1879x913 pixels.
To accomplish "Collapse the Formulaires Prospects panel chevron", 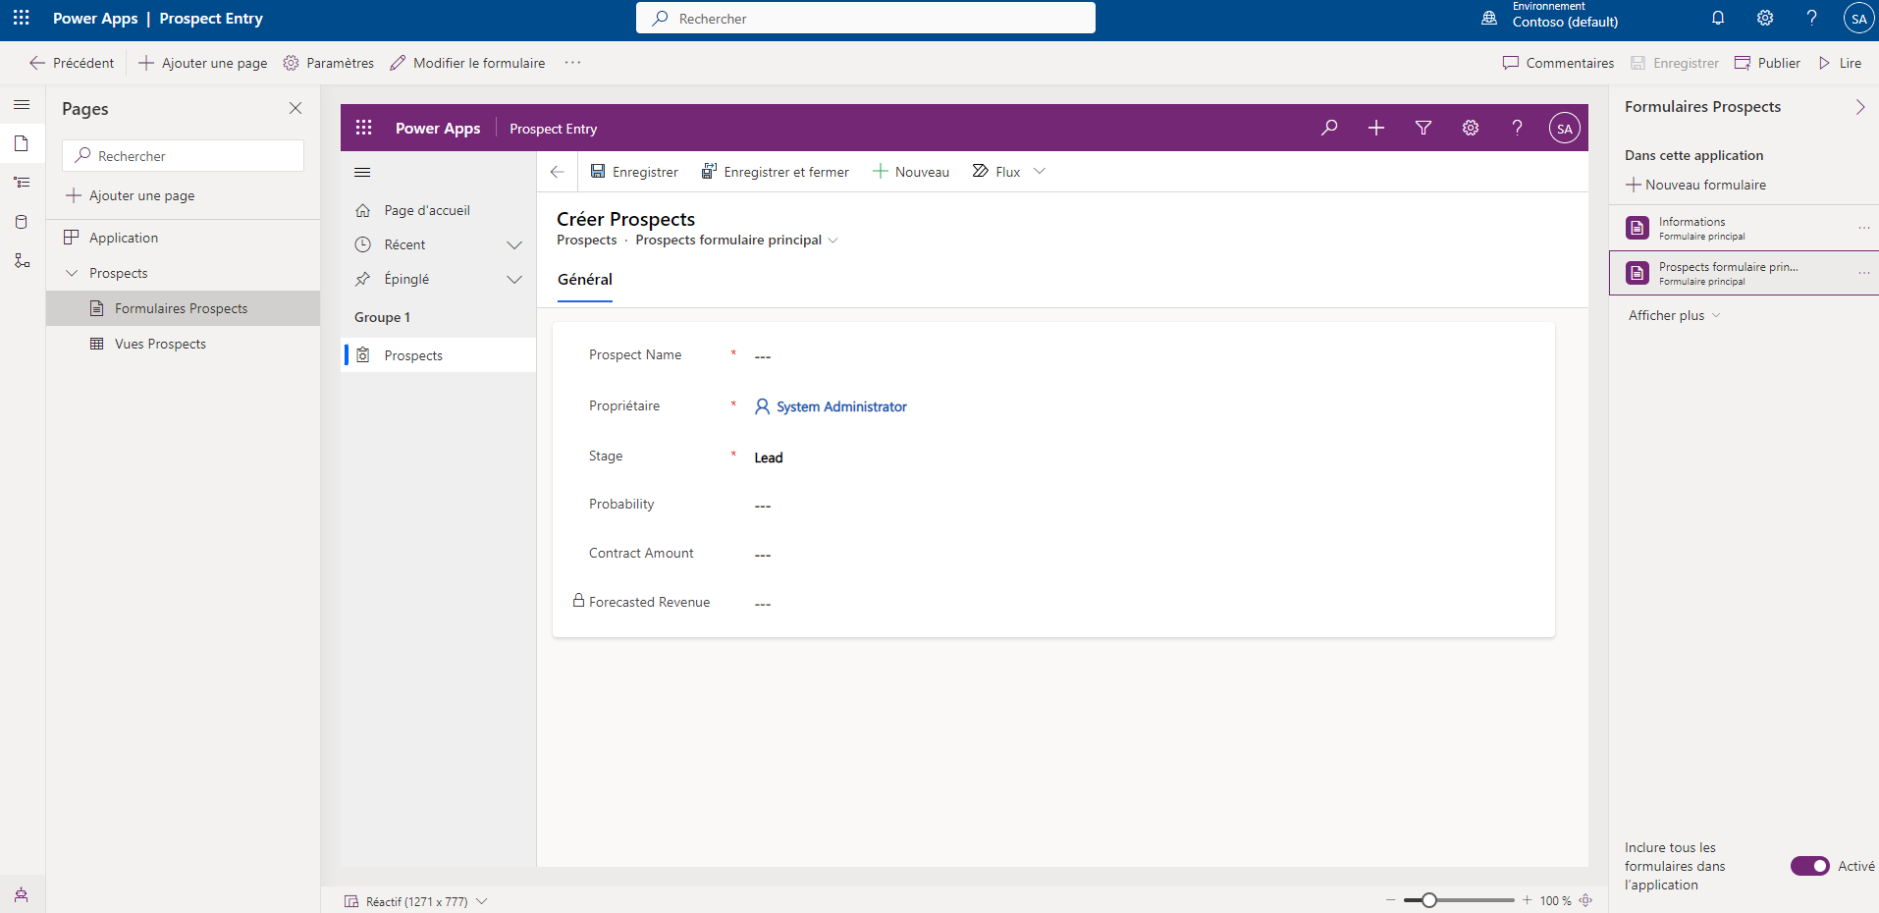I will click(x=1859, y=107).
